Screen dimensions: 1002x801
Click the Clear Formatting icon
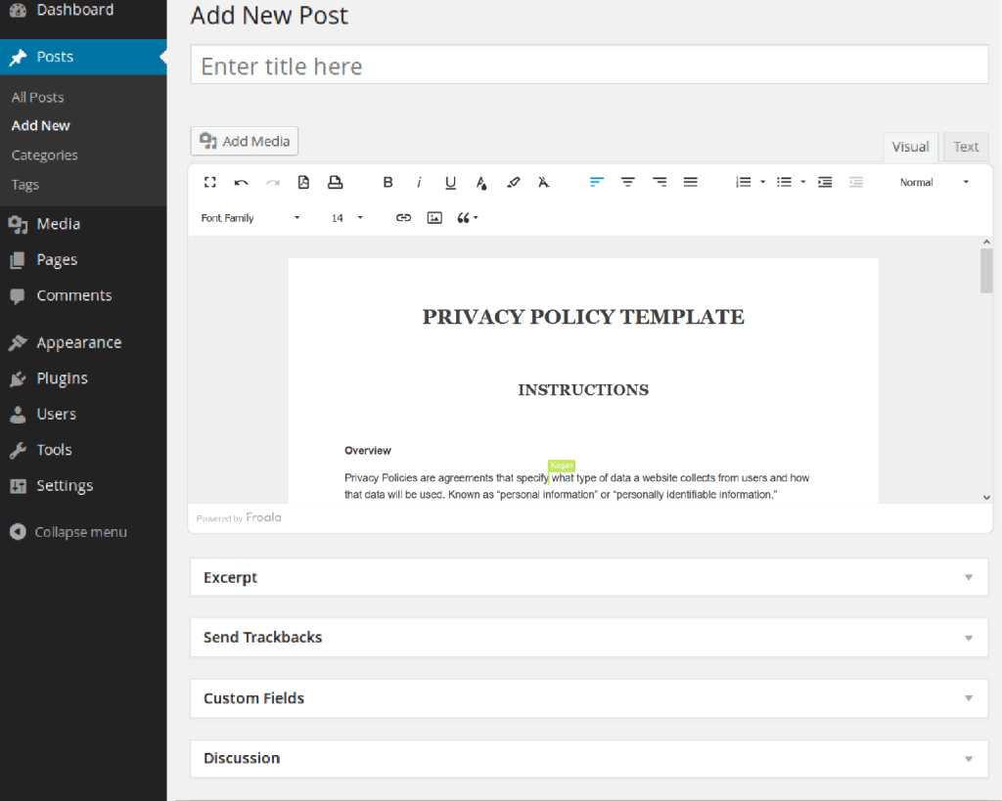click(544, 182)
